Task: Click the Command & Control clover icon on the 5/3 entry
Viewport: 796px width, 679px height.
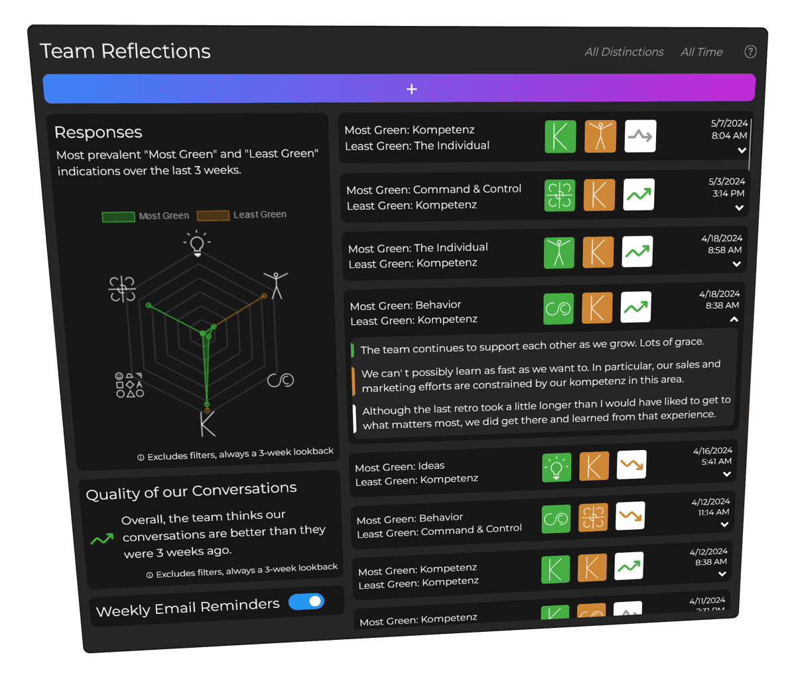Action: 559,194
